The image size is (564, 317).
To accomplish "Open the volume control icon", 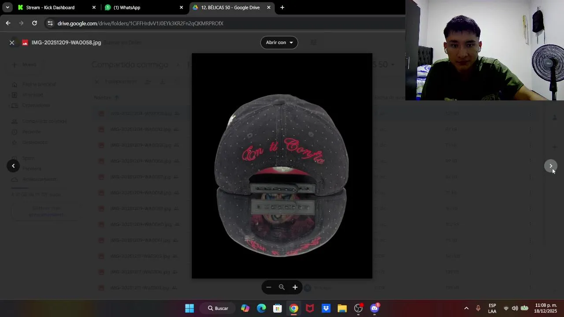I will tap(515, 308).
